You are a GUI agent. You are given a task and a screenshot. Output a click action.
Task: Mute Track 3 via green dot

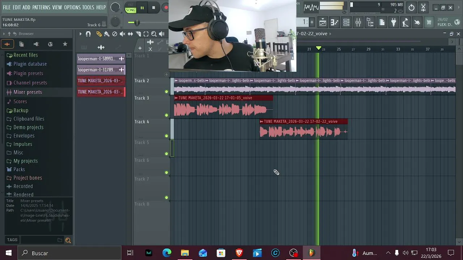(x=166, y=116)
